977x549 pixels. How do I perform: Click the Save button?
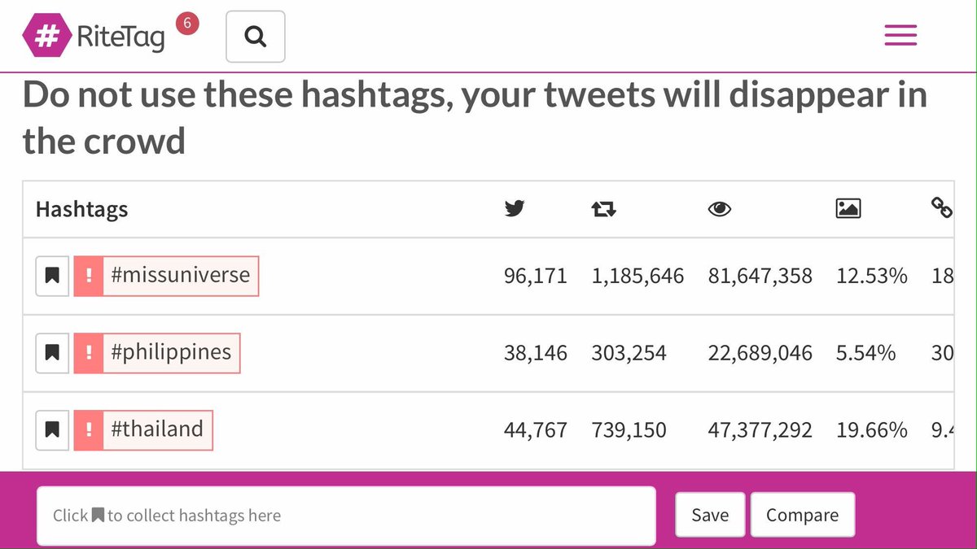[710, 515]
